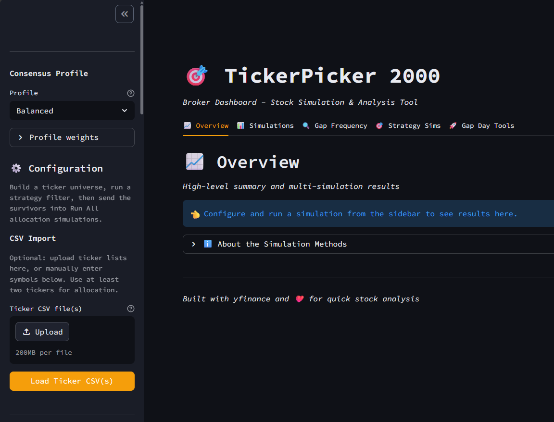Open the Strategy Sims tab
The height and width of the screenshot is (422, 554).
point(408,126)
